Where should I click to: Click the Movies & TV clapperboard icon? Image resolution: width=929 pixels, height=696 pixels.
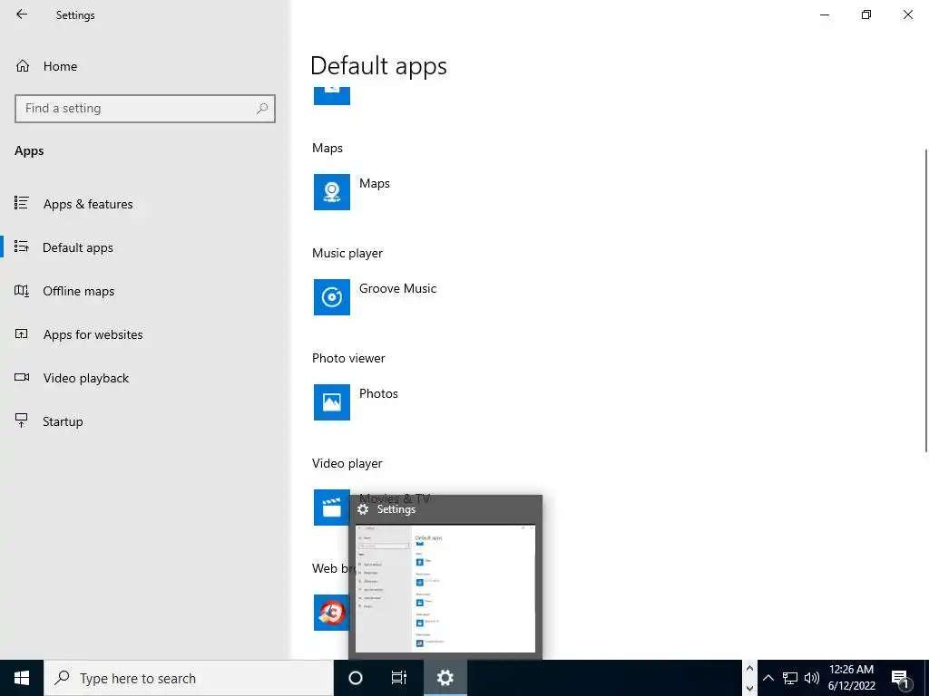(x=331, y=507)
